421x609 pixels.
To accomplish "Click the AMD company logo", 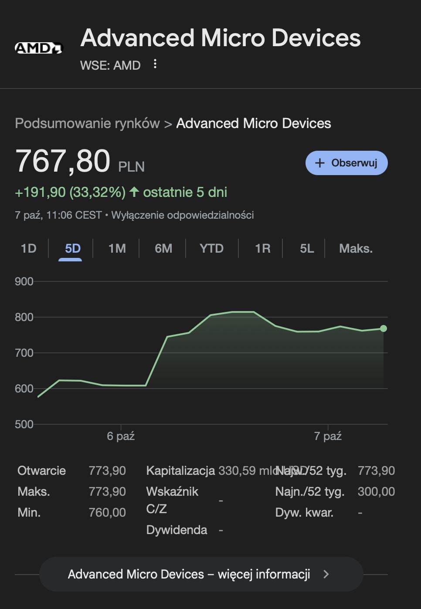I will click(40, 48).
